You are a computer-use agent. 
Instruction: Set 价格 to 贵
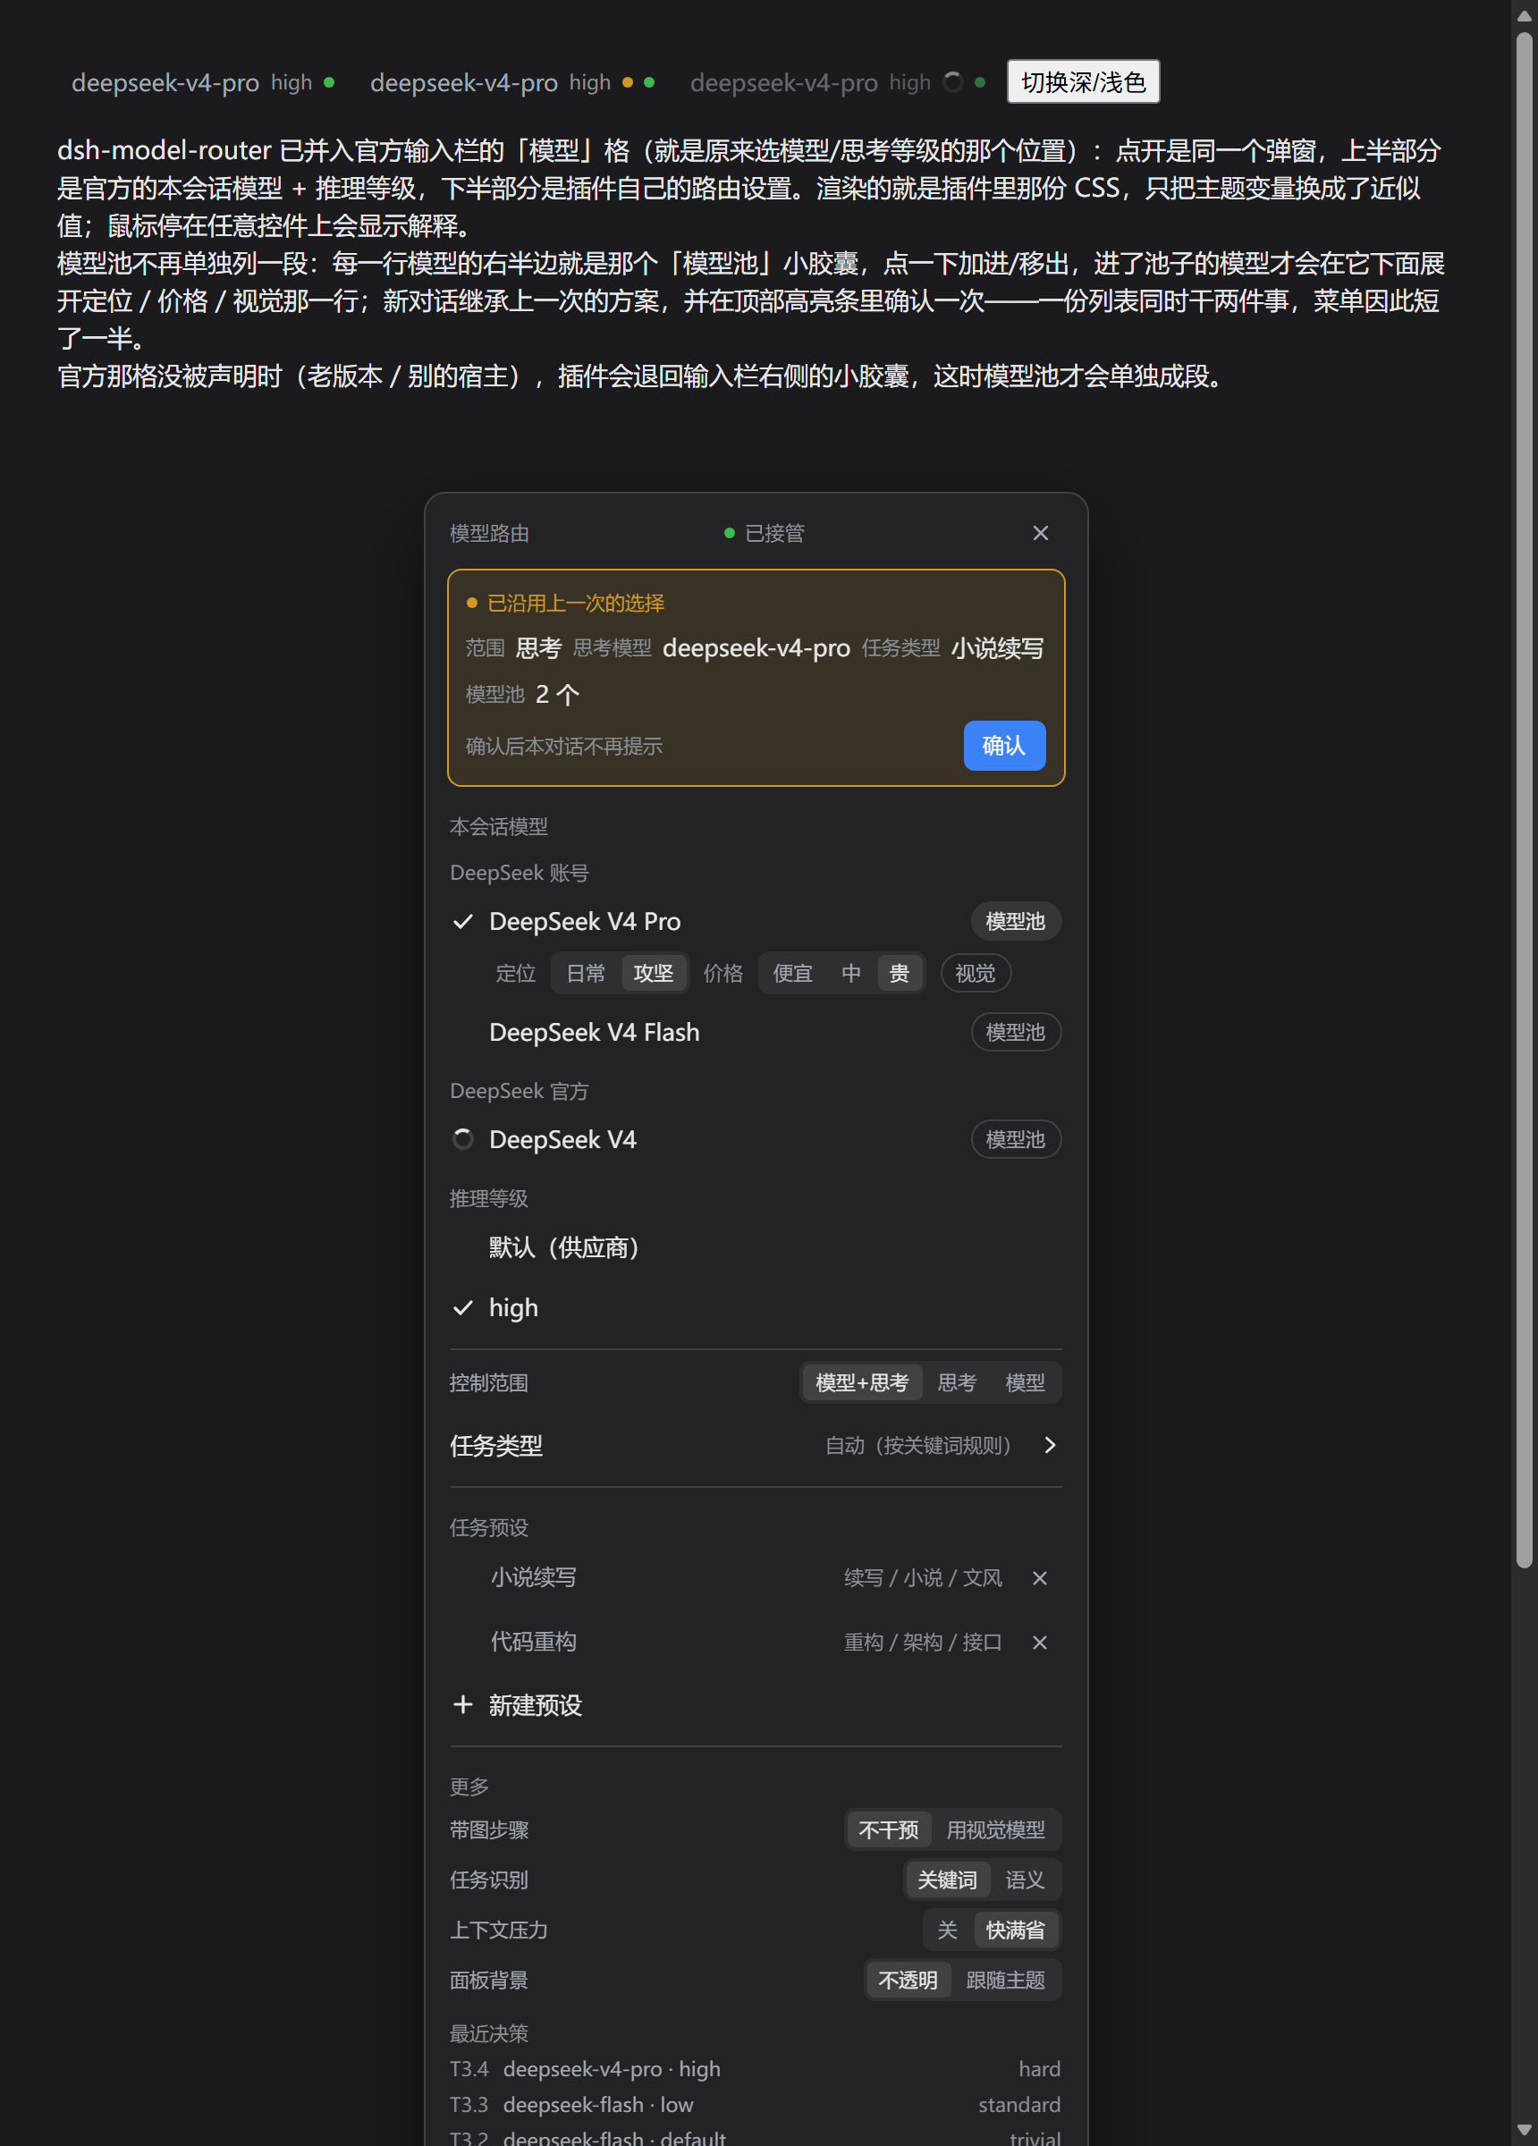(900, 974)
